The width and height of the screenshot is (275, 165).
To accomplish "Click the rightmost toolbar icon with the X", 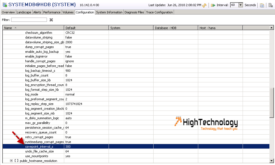I will tap(271, 5).
